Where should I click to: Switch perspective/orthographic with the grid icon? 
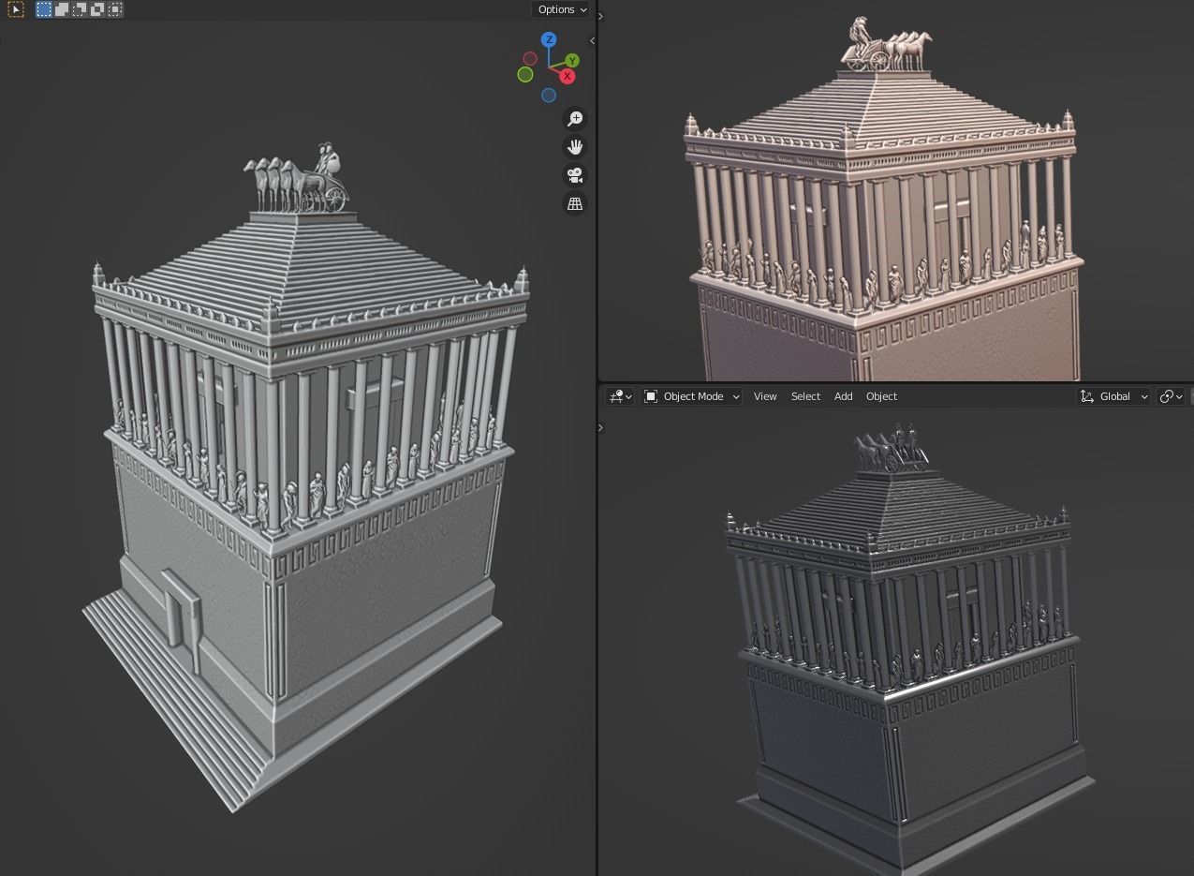coord(575,203)
